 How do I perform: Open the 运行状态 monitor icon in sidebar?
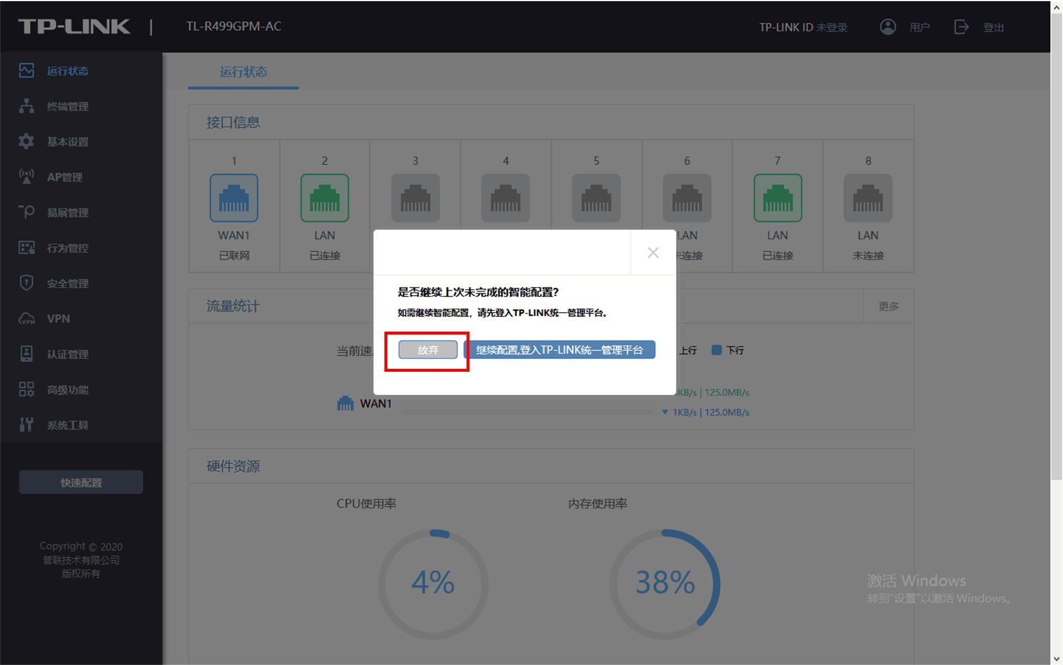tap(26, 71)
